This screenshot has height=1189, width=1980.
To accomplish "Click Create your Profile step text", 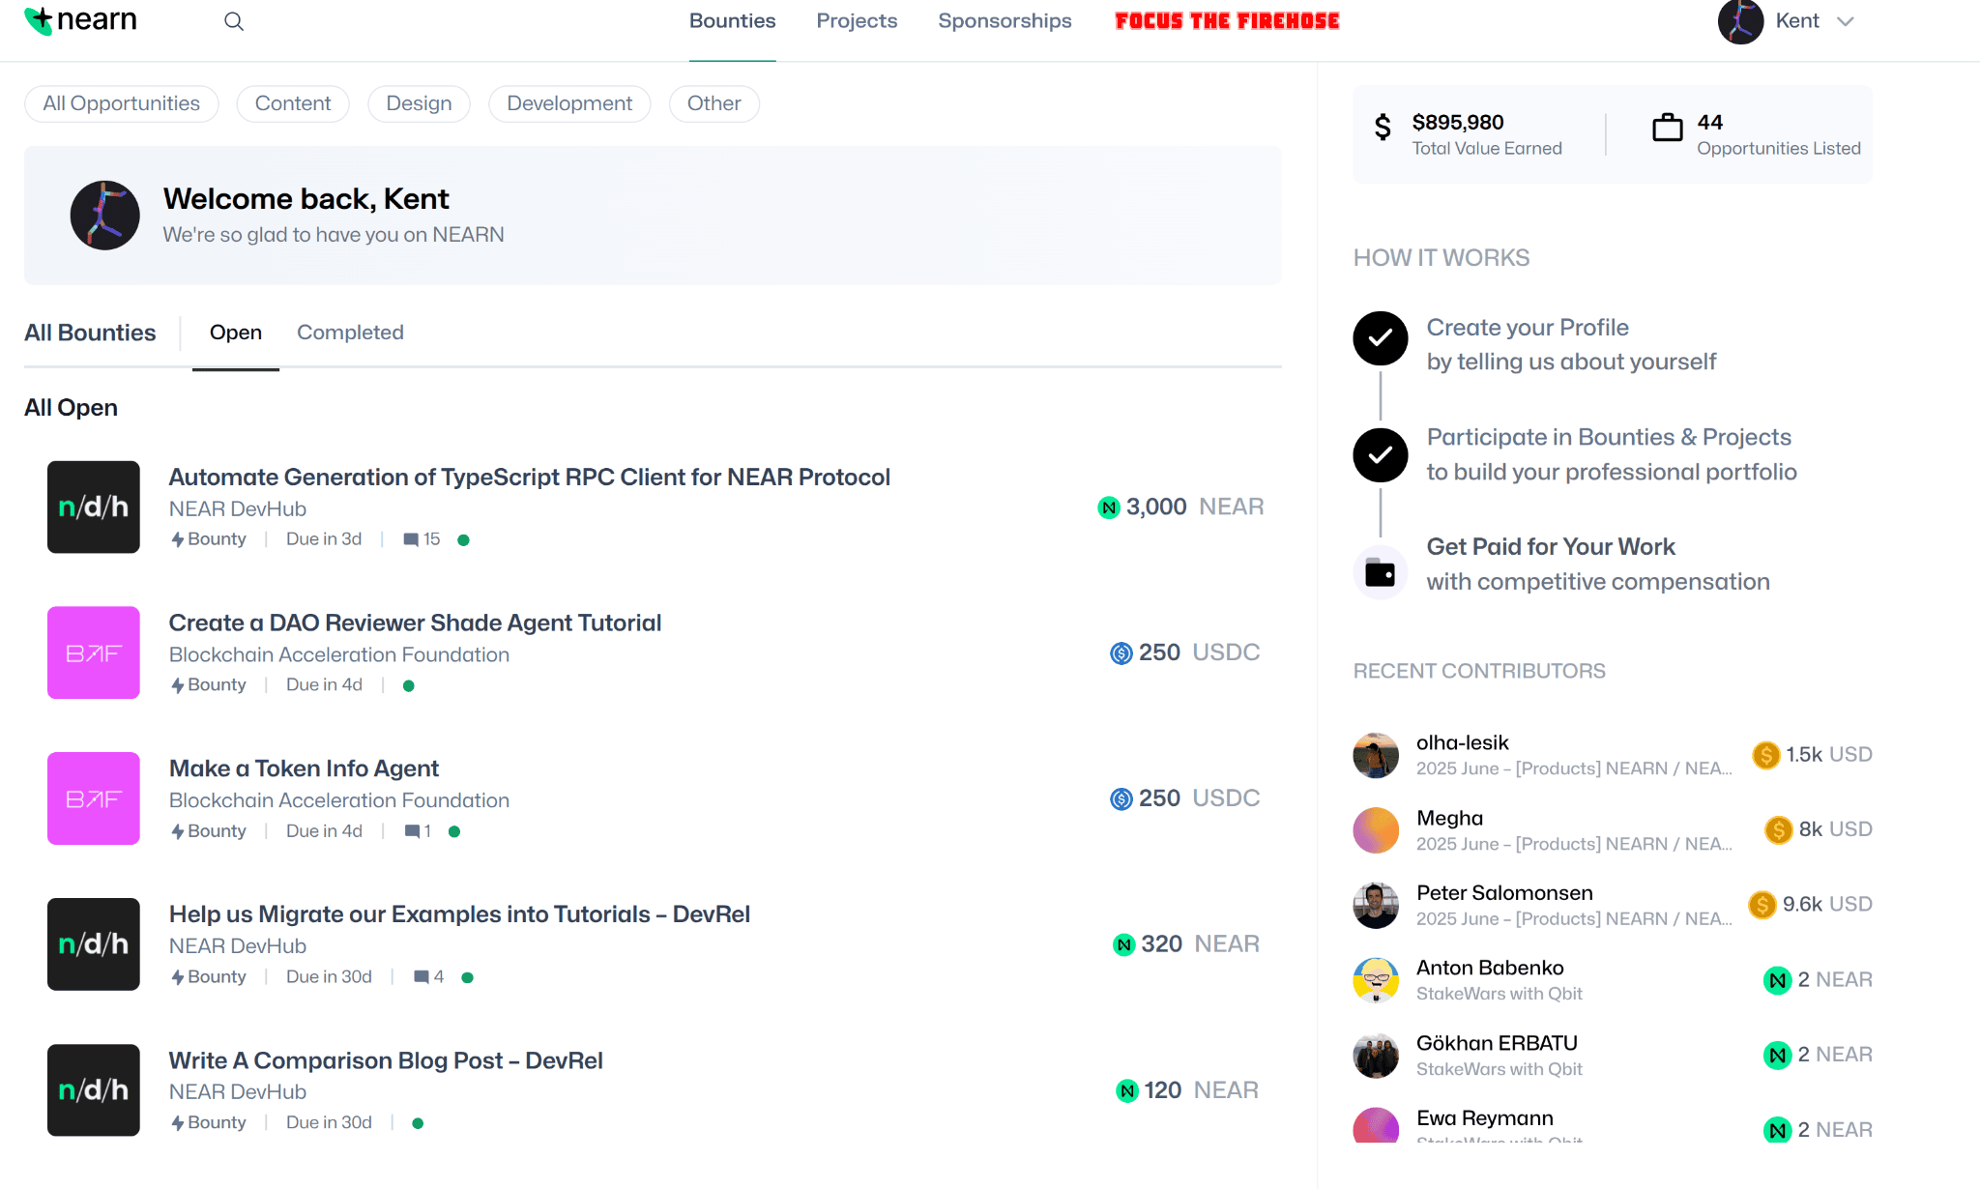I will tap(1528, 328).
